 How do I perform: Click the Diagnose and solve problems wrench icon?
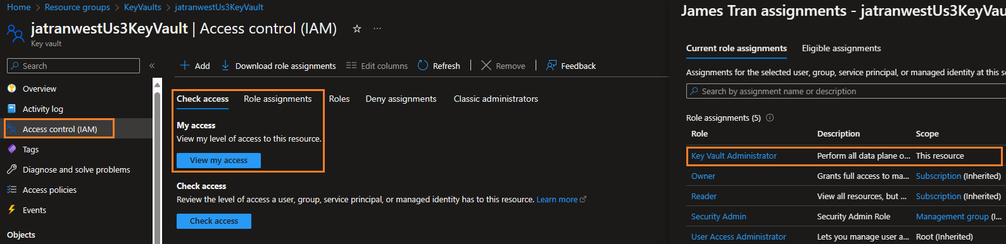(11, 169)
